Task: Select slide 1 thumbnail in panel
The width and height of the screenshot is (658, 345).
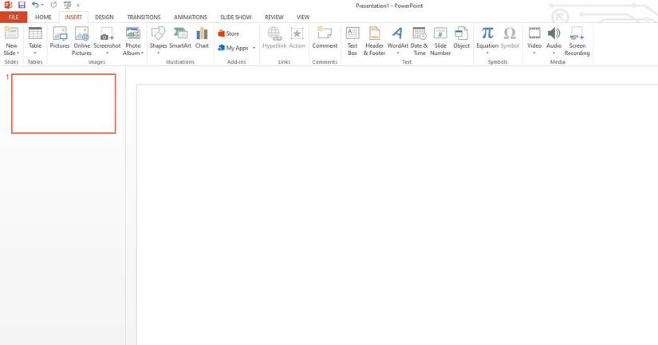Action: coord(63,104)
